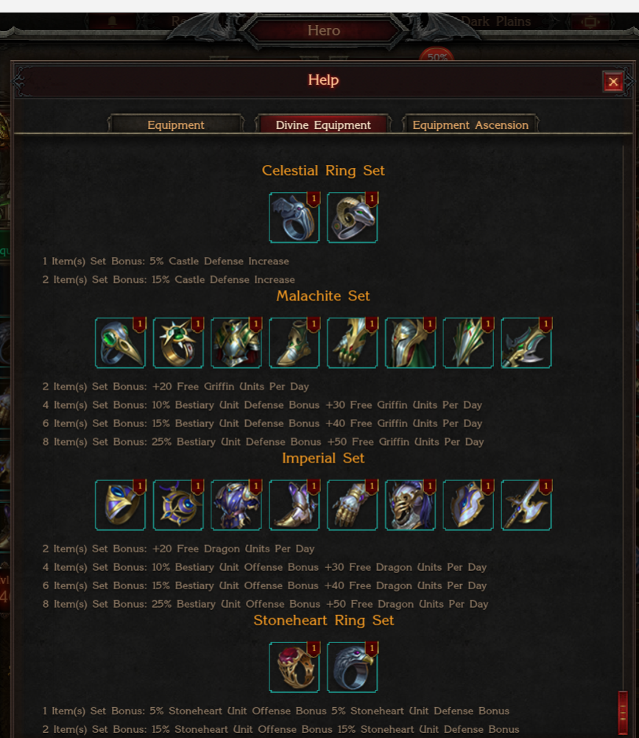Click the Malachite bird-skull emerald ring

[x=120, y=342]
